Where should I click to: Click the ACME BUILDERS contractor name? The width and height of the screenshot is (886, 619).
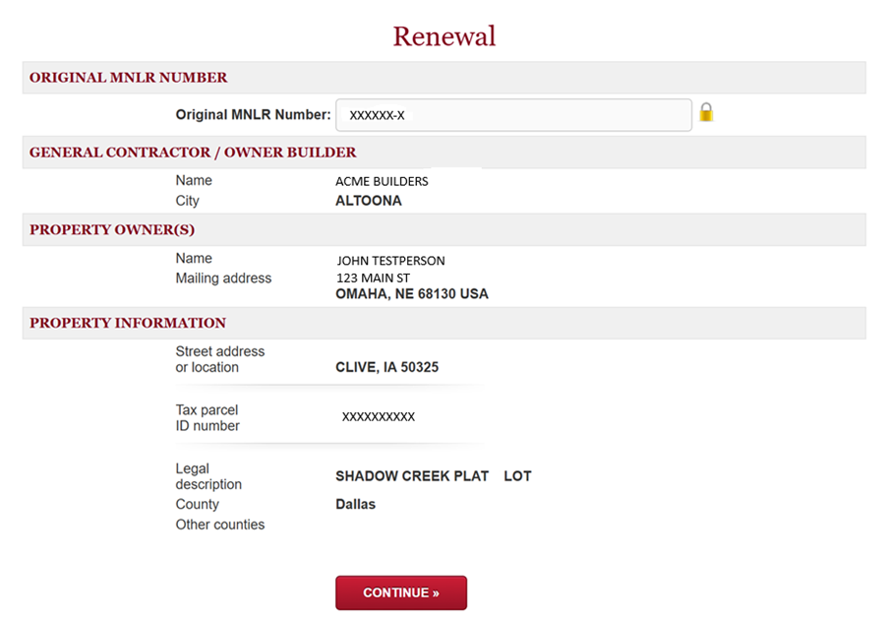coord(382,181)
